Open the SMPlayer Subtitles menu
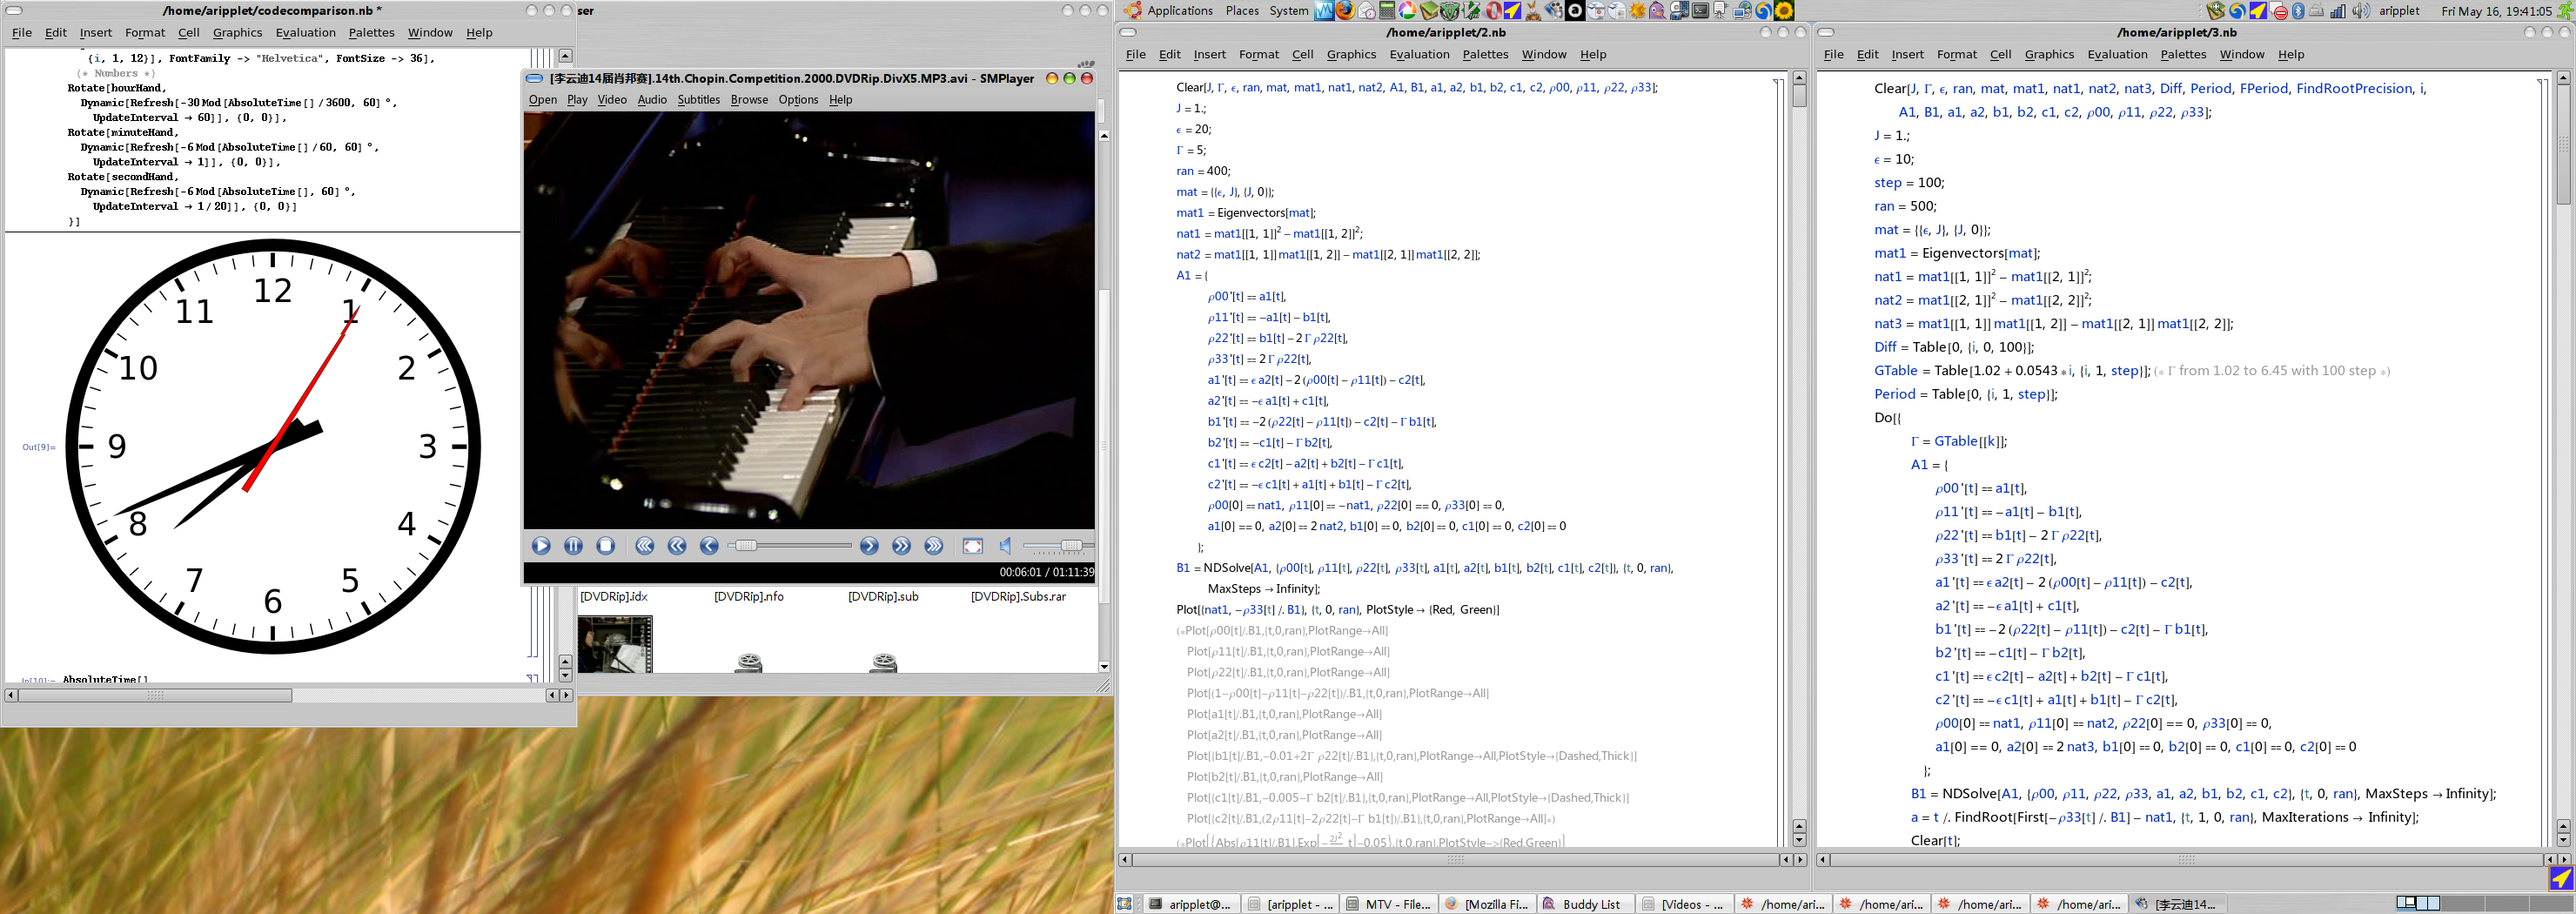Viewport: 2576px width, 914px height. tap(698, 100)
